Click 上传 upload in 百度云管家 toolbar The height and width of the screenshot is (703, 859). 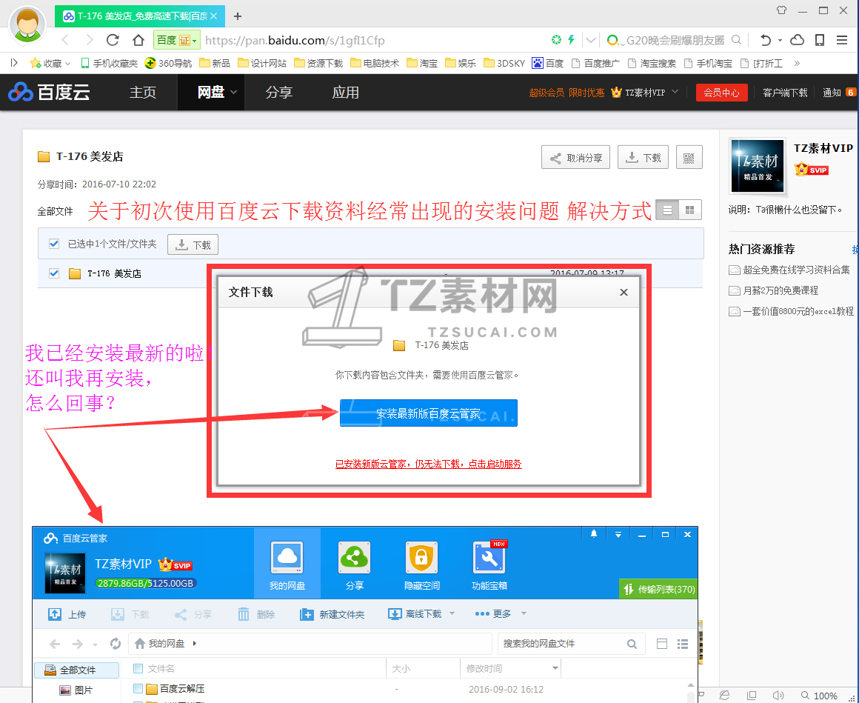click(67, 614)
